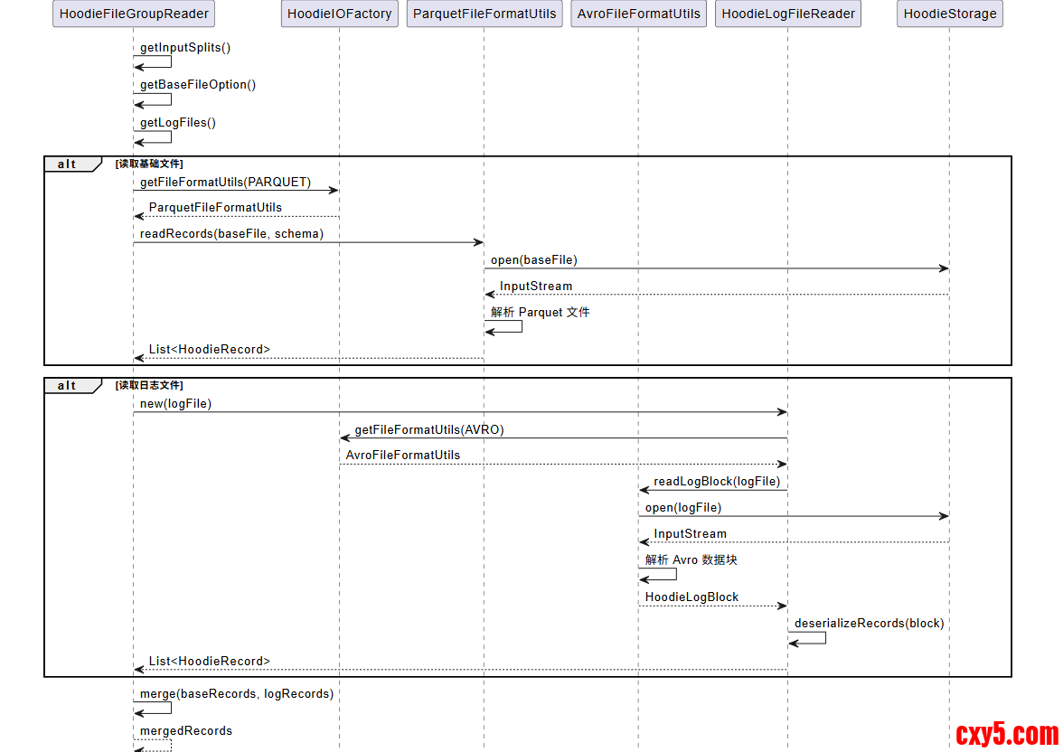Click InputStream reply below open(baseFile)
Image resolution: width=1063 pixels, height=752 pixels.
click(536, 287)
